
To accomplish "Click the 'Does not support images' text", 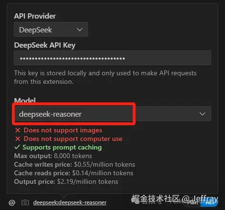I will pyautogui.click(x=63, y=130).
